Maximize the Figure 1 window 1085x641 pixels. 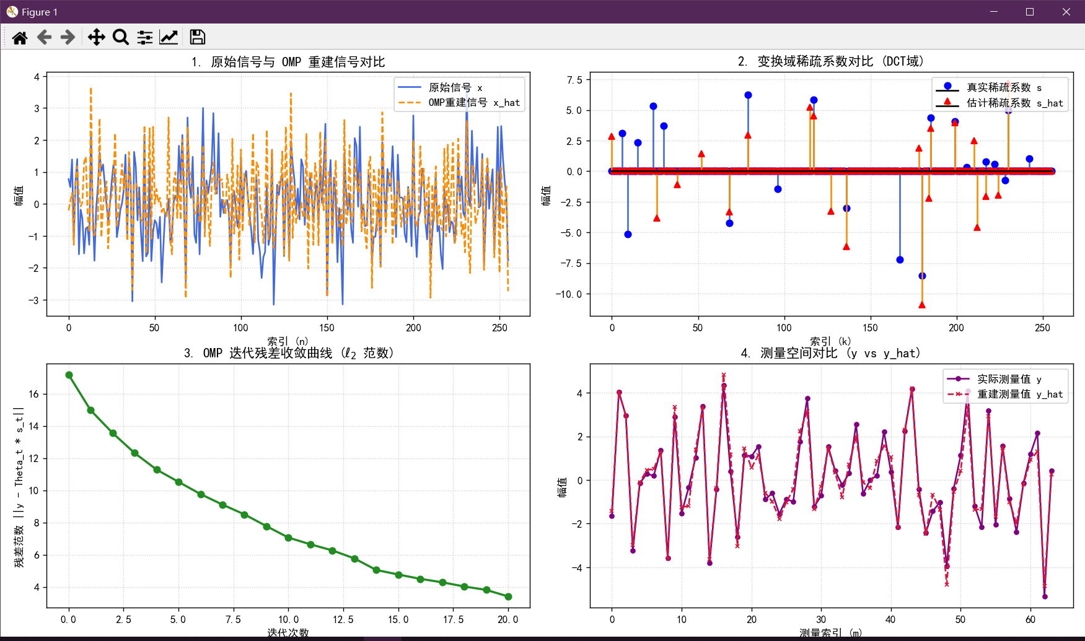(x=1030, y=12)
